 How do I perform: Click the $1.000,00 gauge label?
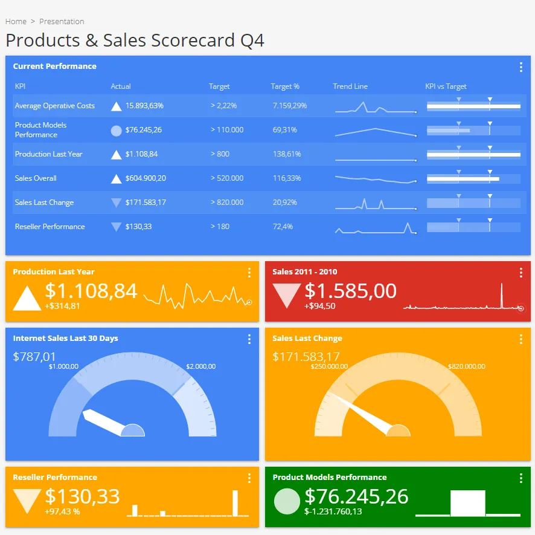click(x=63, y=366)
